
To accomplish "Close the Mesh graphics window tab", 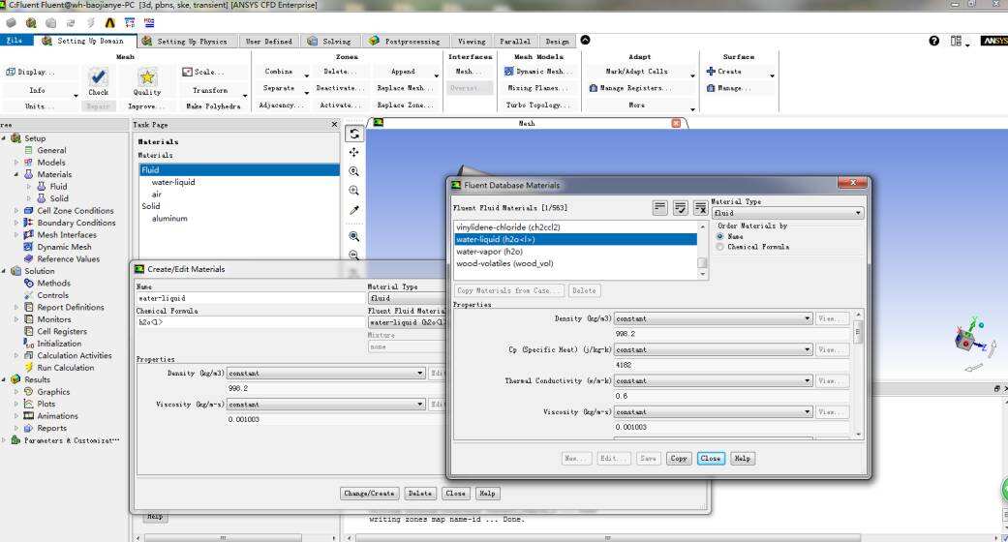I will click(676, 123).
